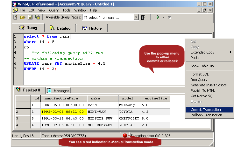Open the Messages tab
The width and height of the screenshot is (248, 159).
click(x=58, y=90)
